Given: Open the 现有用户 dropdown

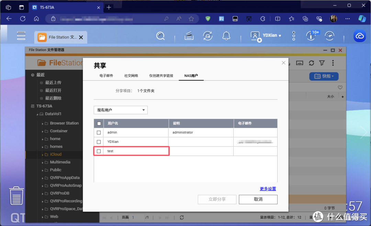Looking at the screenshot, I should pos(121,110).
